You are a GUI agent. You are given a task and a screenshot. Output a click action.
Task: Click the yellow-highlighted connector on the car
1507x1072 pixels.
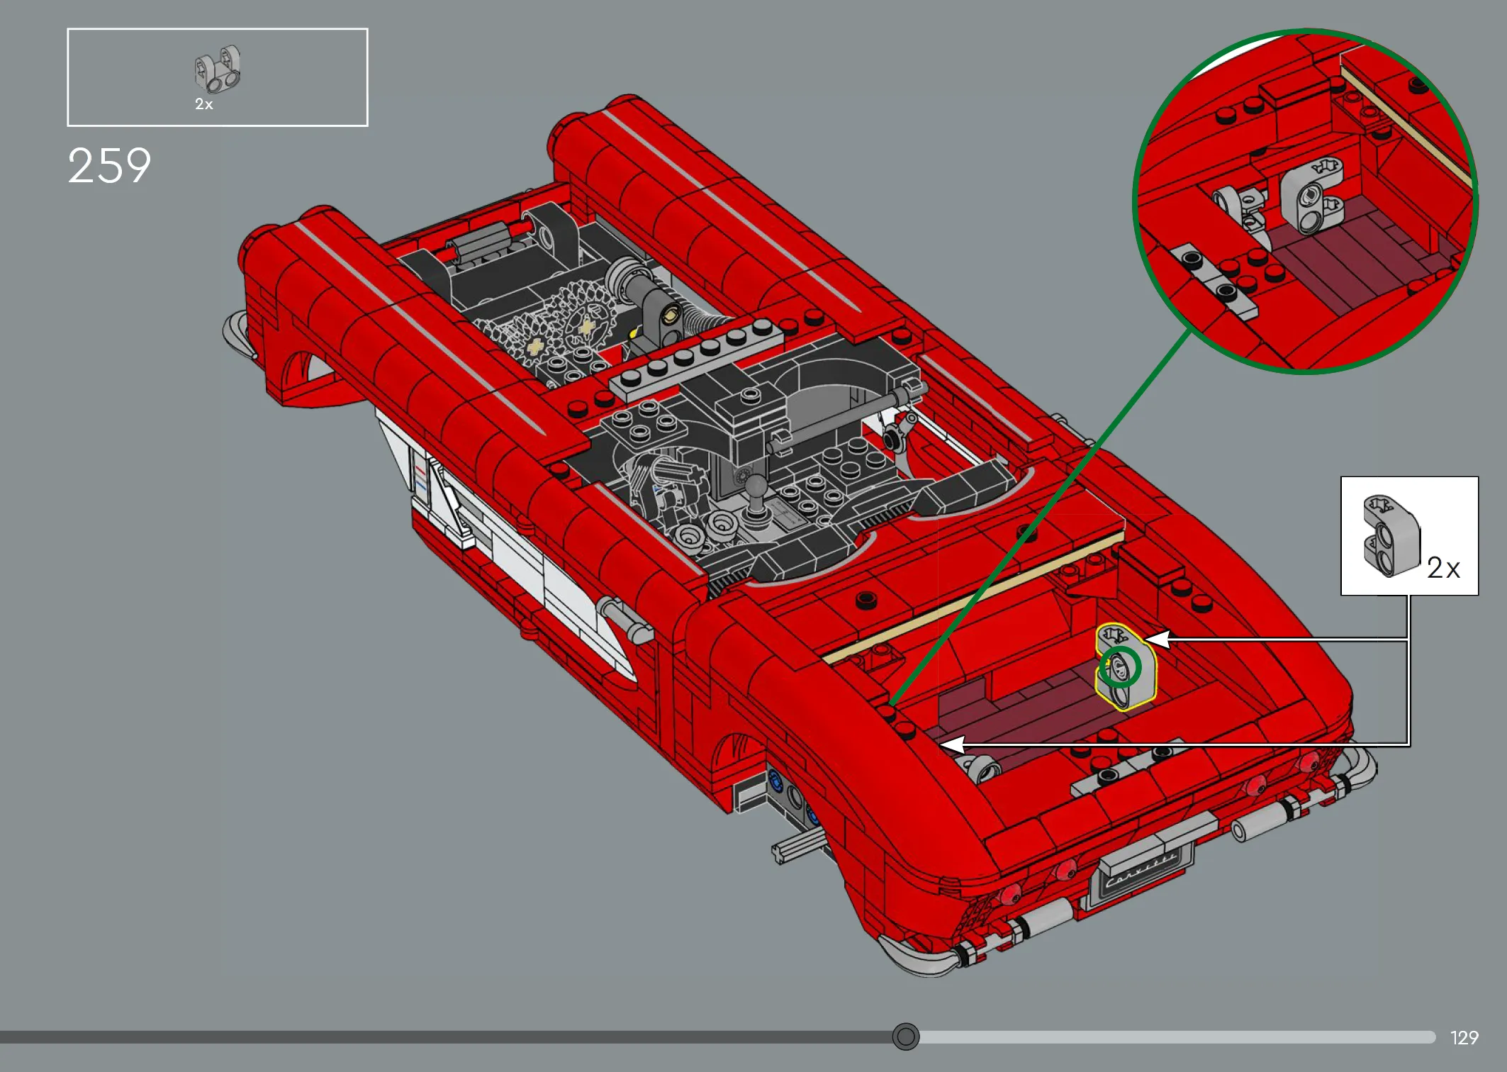pyautogui.click(x=1125, y=666)
